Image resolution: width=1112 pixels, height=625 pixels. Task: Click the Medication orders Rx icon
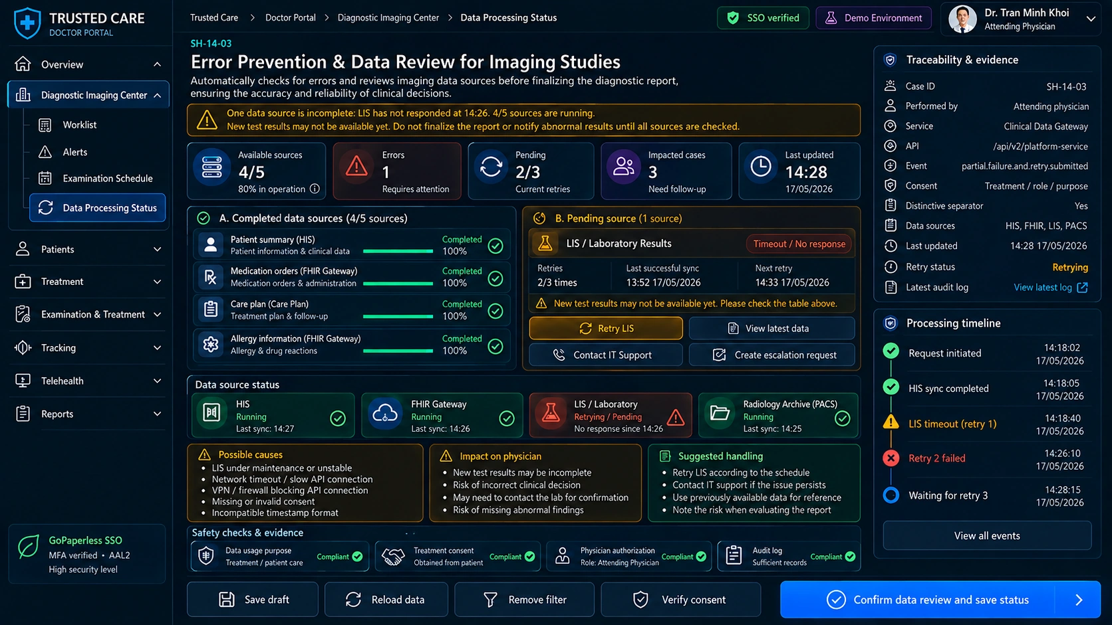[211, 277]
